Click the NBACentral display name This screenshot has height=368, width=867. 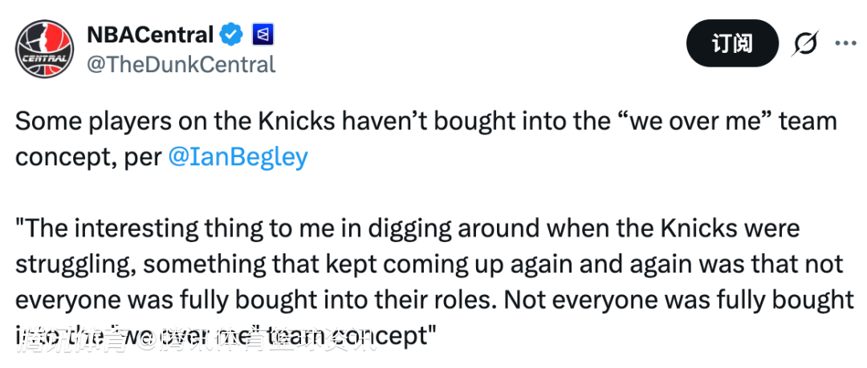point(150,34)
